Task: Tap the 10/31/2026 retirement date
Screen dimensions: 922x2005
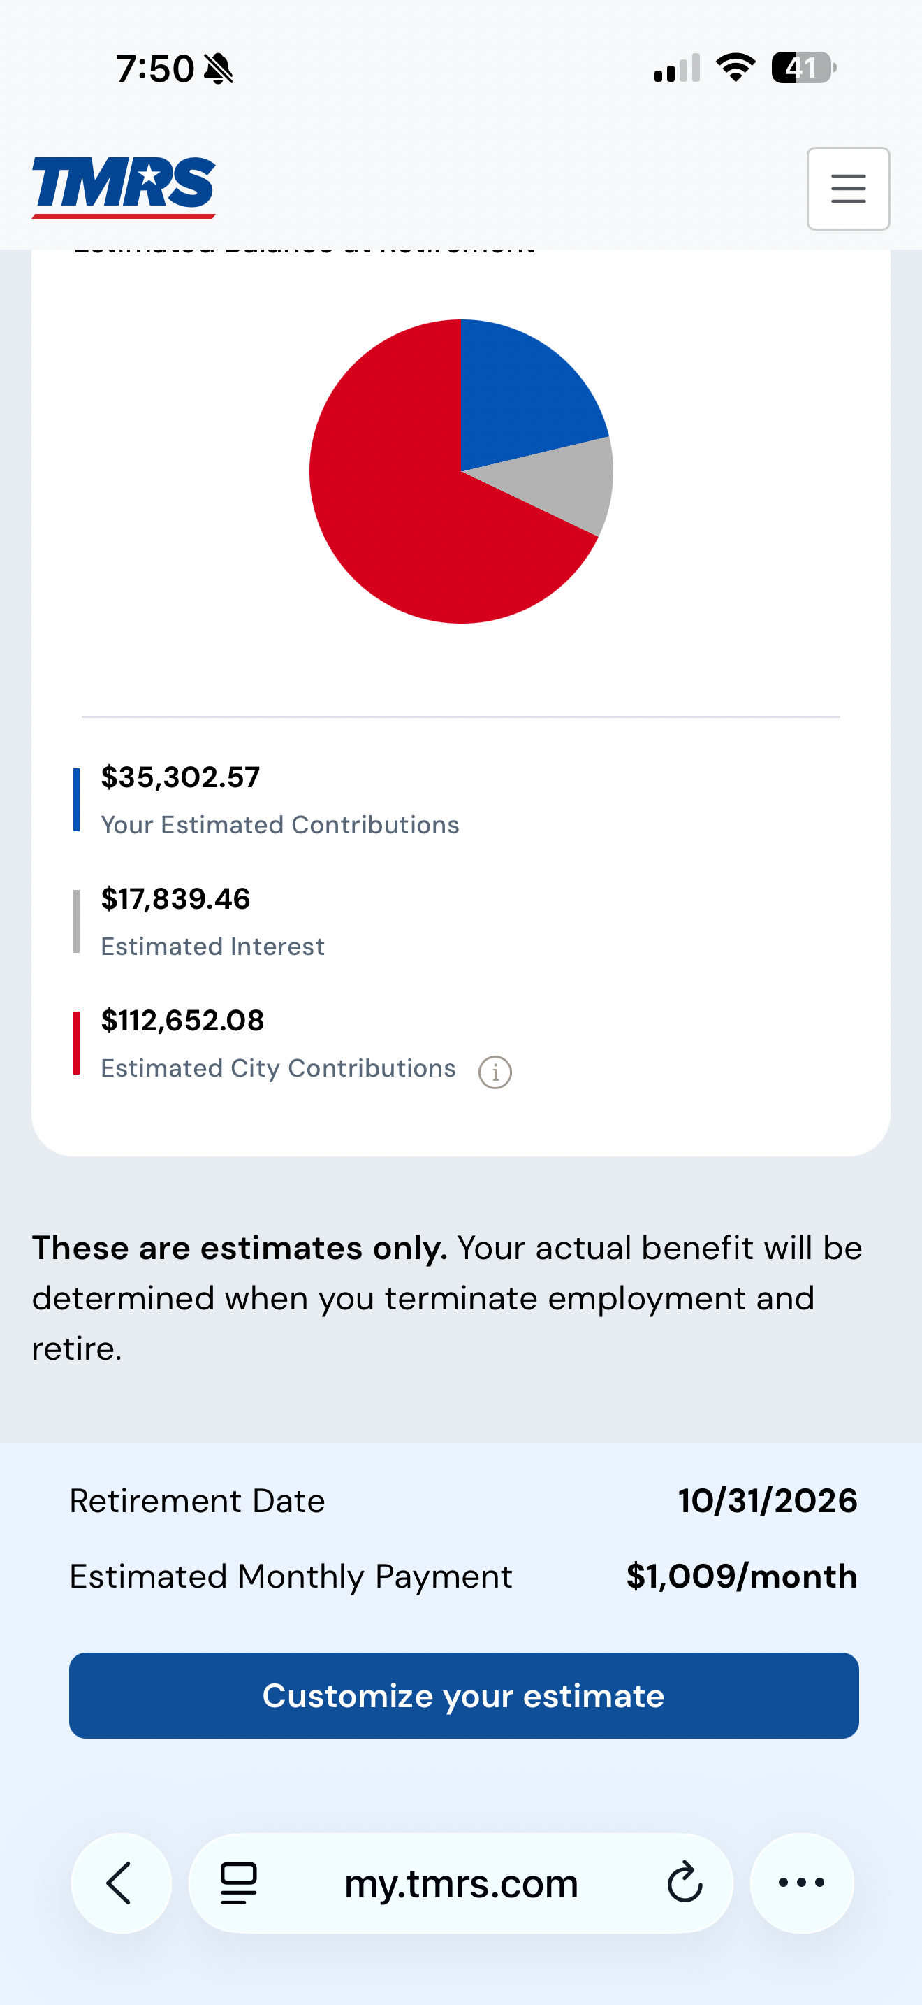Action: (768, 1500)
